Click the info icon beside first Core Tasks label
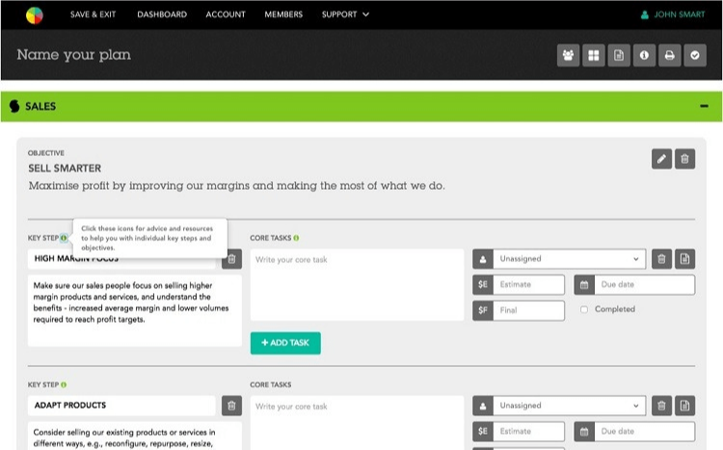Screen dimensions: 723x450 coord(296,237)
